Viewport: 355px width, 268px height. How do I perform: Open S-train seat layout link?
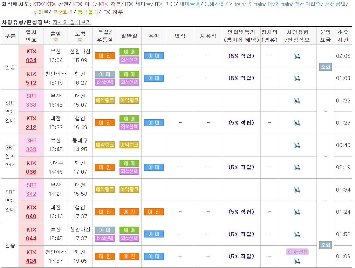pyautogui.click(x=256, y=4)
